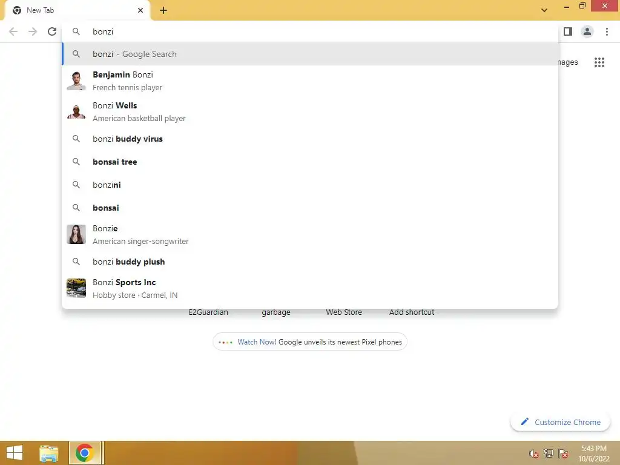
Task: Open File Explorer from taskbar
Action: (49, 453)
